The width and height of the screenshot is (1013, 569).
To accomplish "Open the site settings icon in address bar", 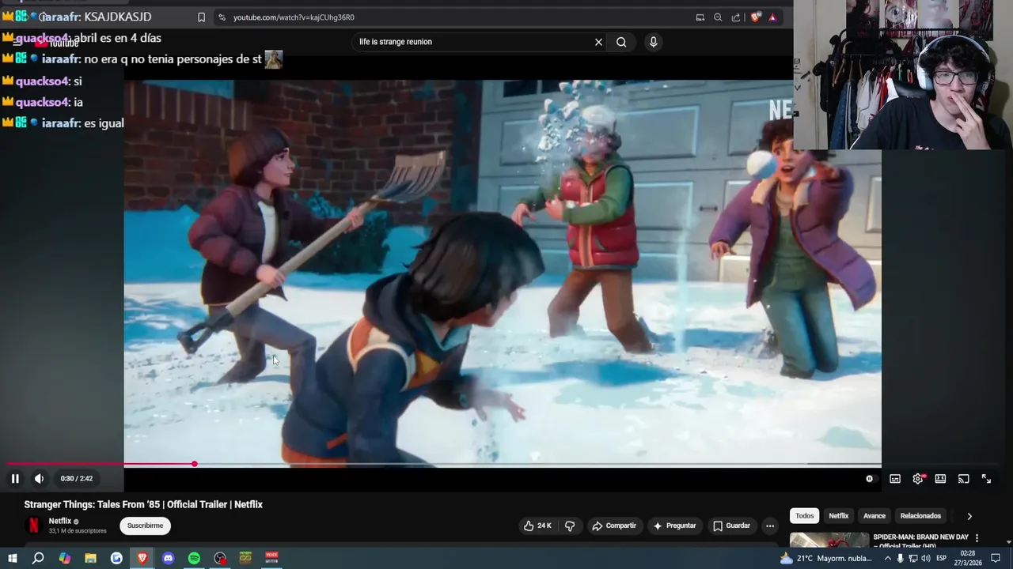I will click(x=222, y=17).
